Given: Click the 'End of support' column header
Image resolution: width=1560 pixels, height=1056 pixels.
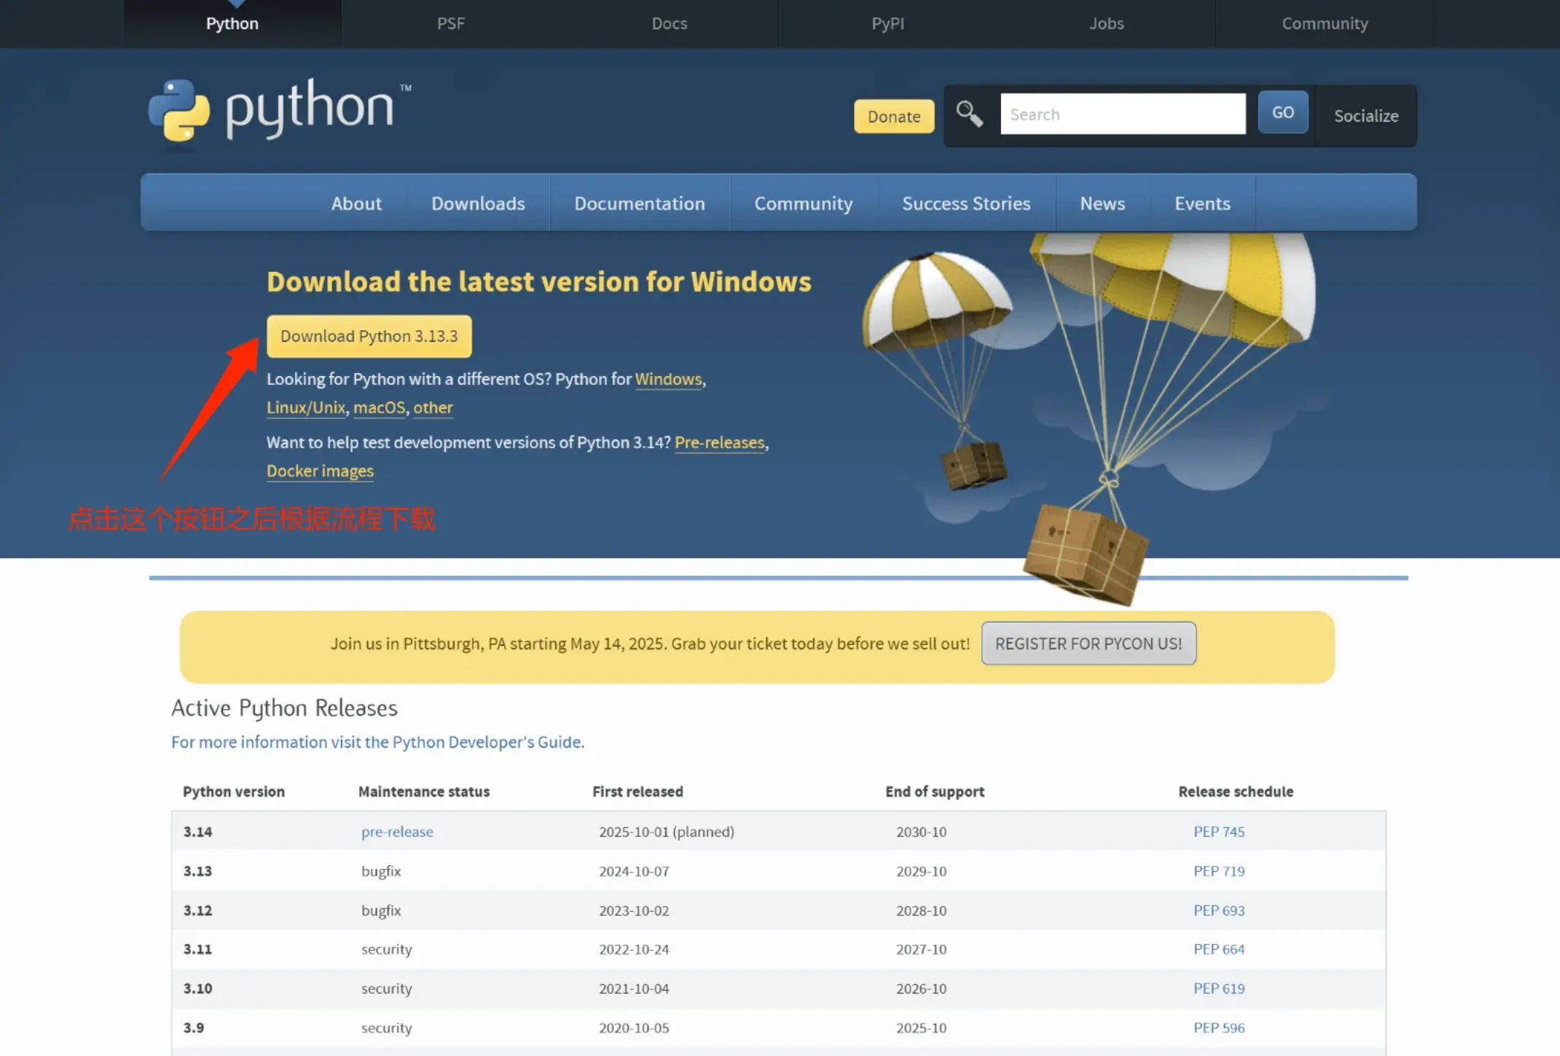Looking at the screenshot, I should [x=935, y=791].
